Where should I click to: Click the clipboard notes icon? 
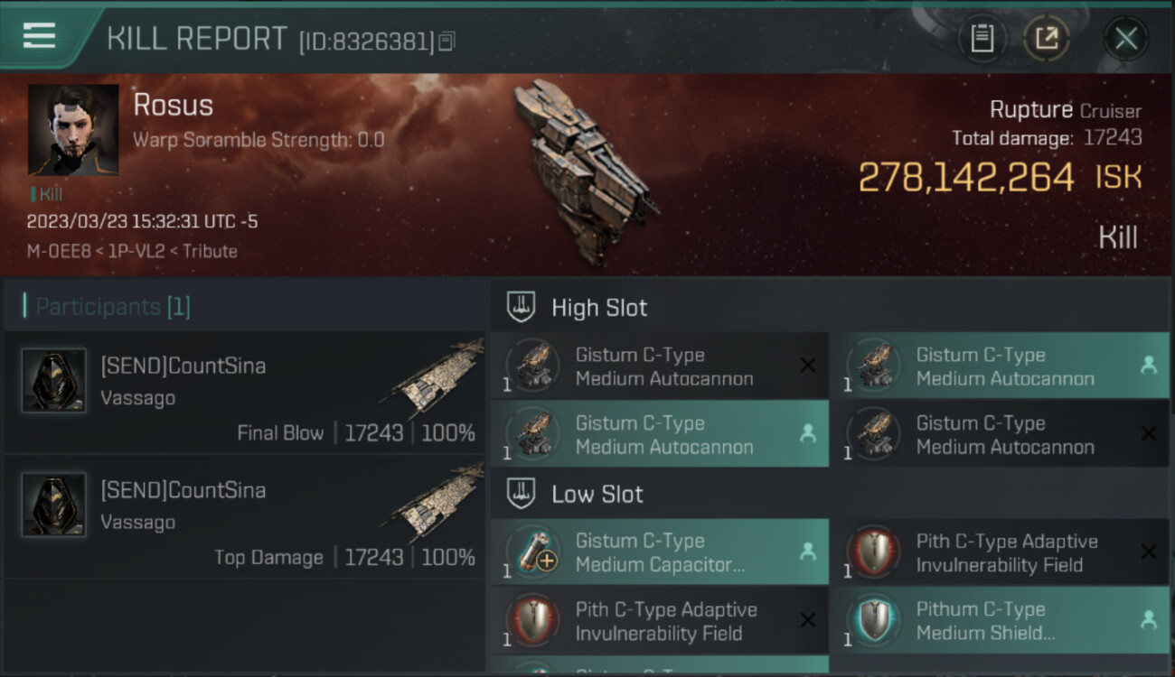click(982, 38)
